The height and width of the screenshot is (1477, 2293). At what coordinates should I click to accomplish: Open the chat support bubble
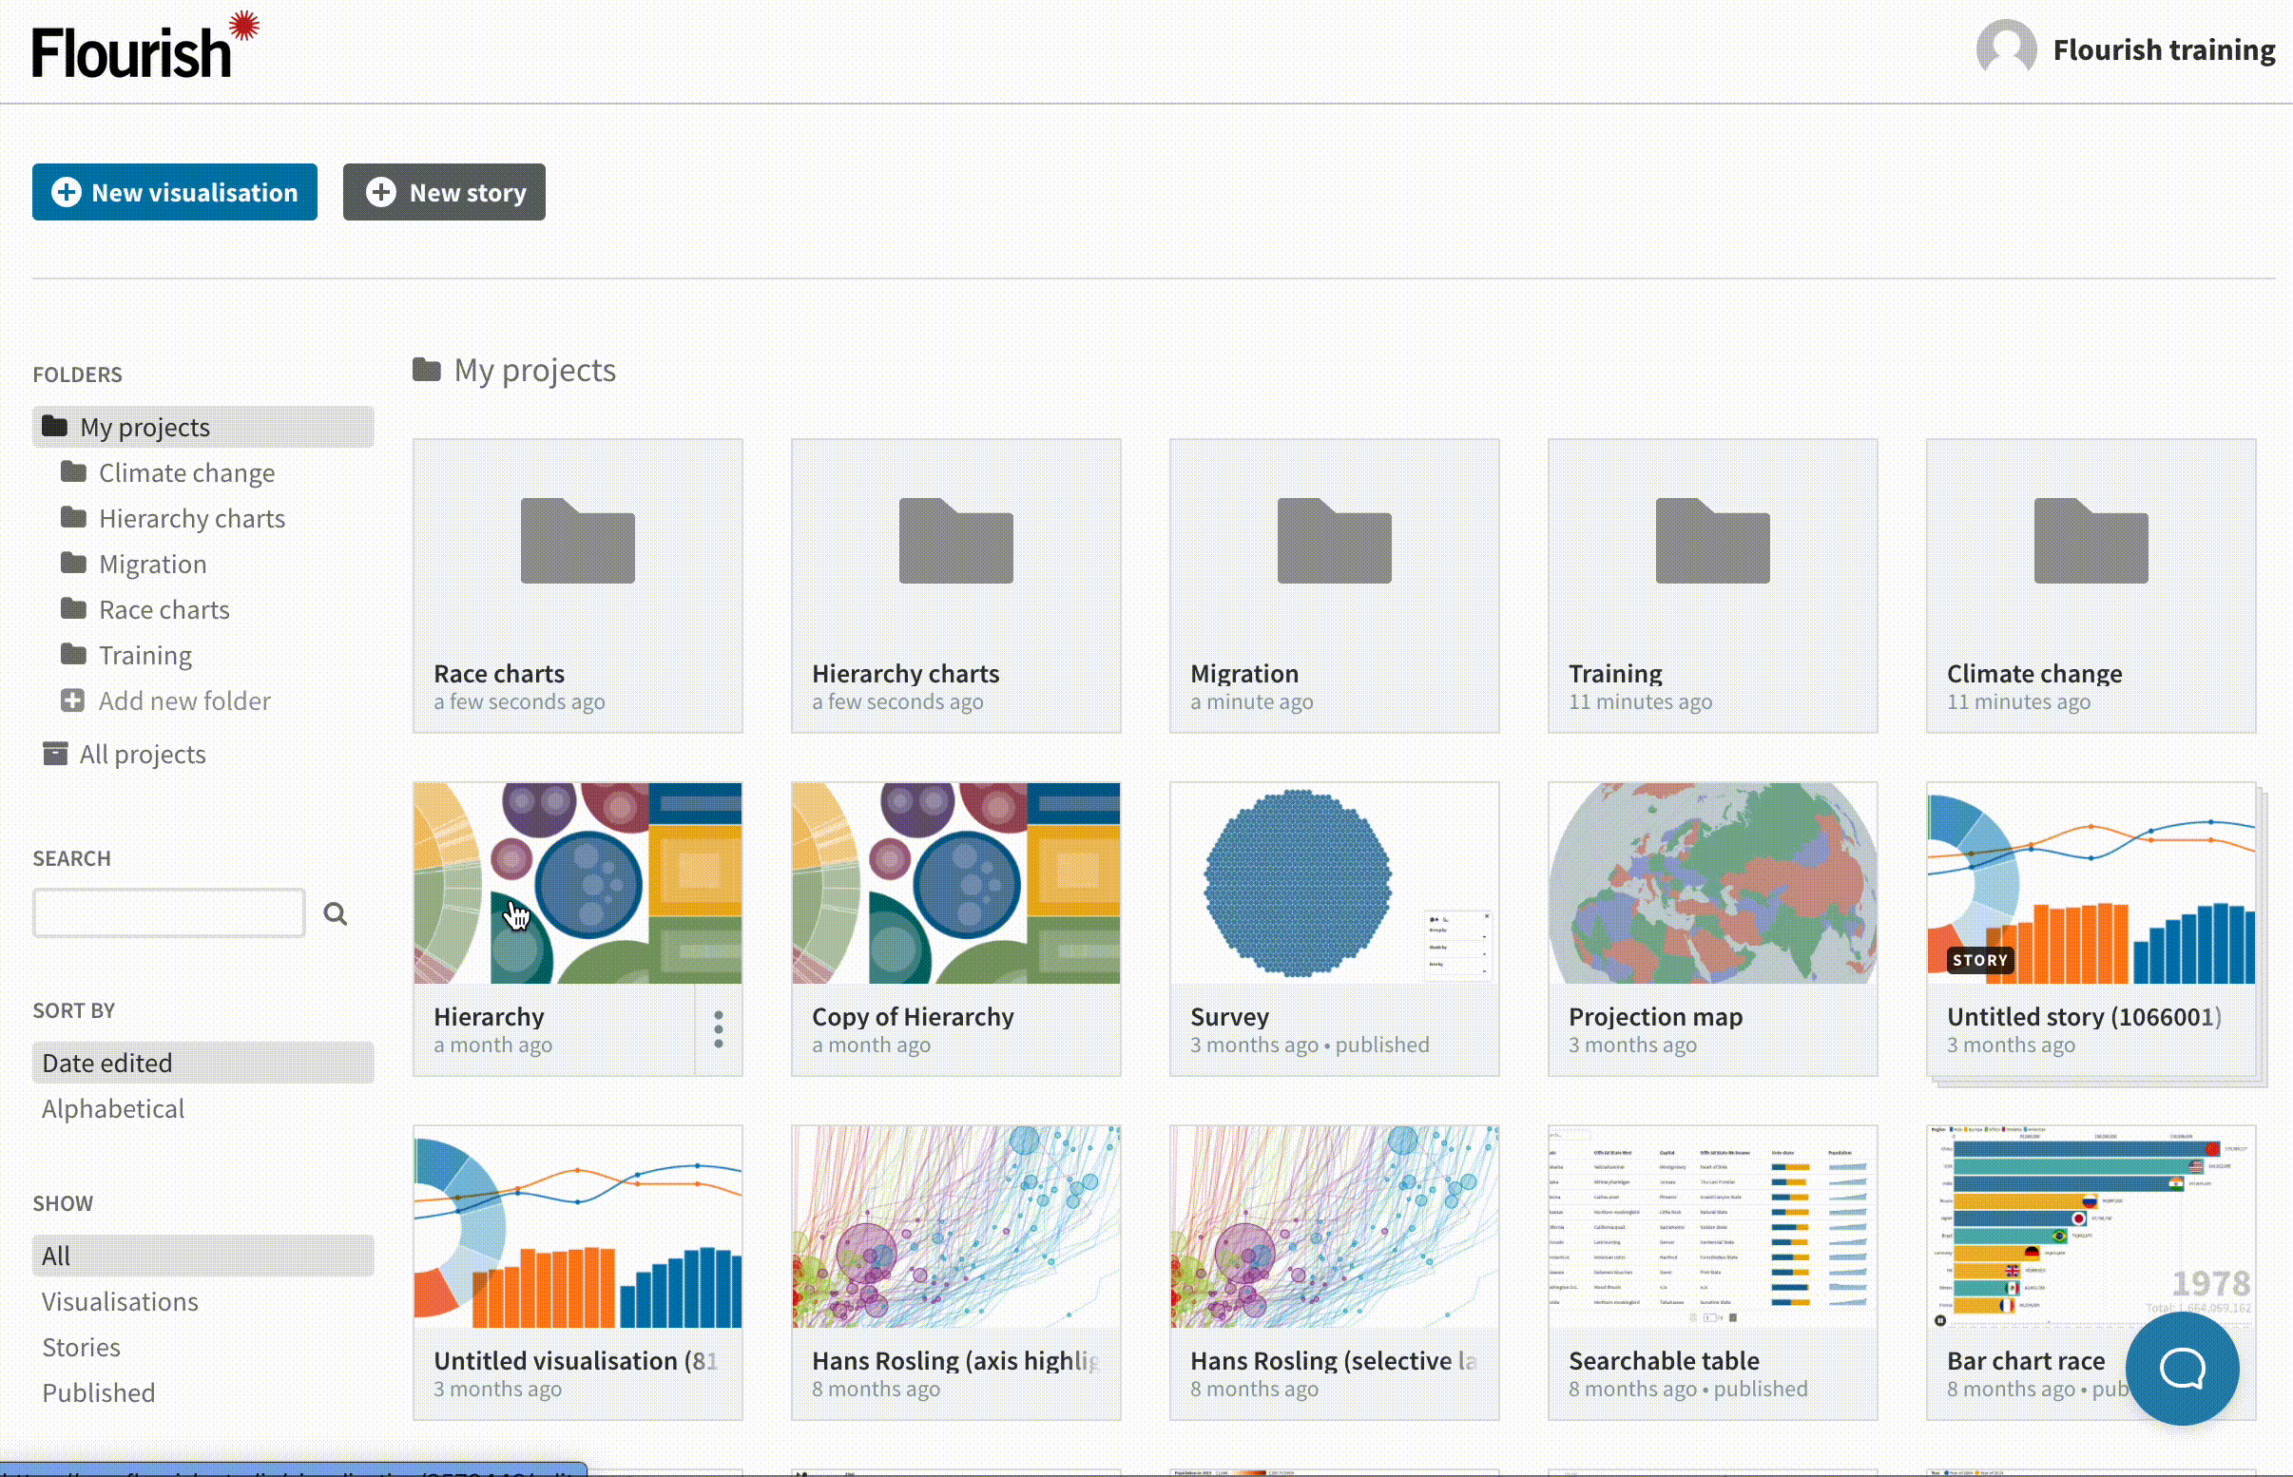tap(2182, 1369)
